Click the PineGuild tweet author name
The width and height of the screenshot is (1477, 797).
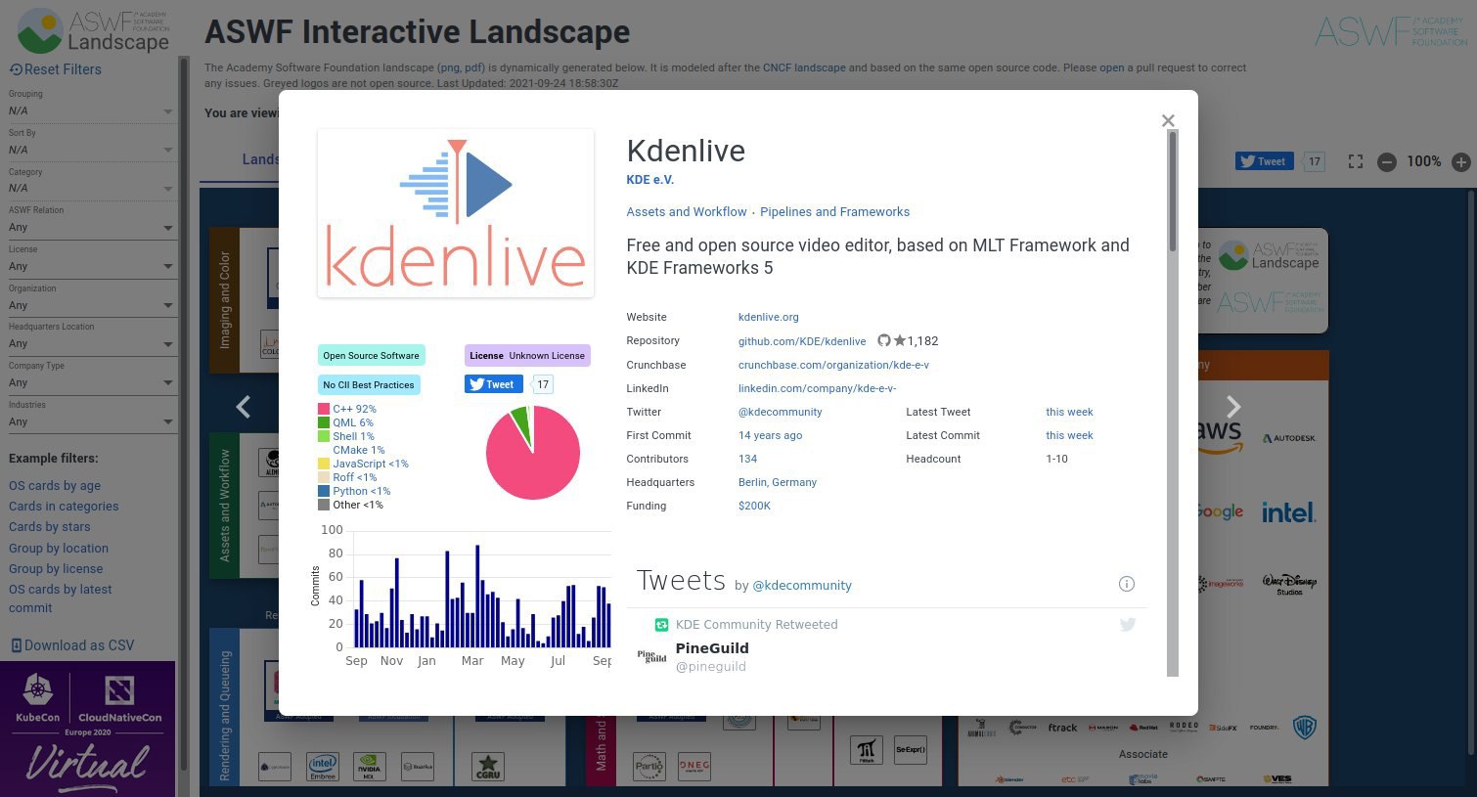[x=712, y=648]
